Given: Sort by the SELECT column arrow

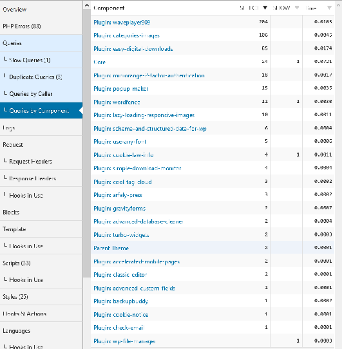Looking at the screenshot, I should click(x=265, y=8).
